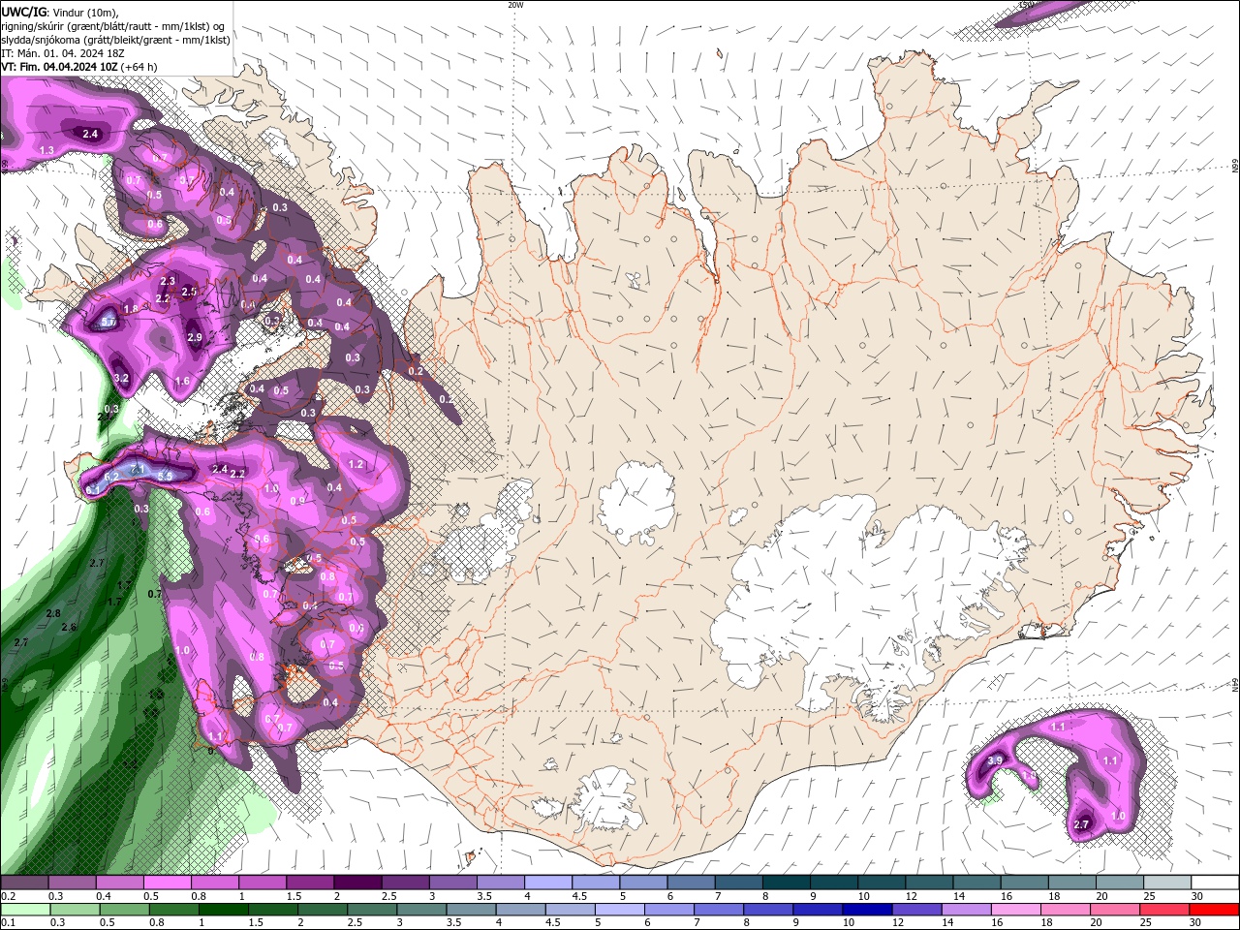Click the 'rigning/skúrir' legend description line
The width and height of the screenshot is (1240, 930).
tap(115, 26)
